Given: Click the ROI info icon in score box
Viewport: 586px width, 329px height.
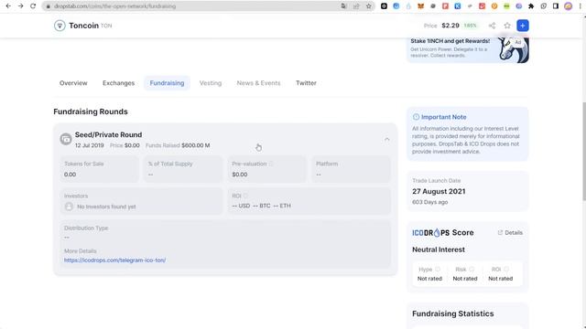Looking at the screenshot, I should (x=506, y=270).
